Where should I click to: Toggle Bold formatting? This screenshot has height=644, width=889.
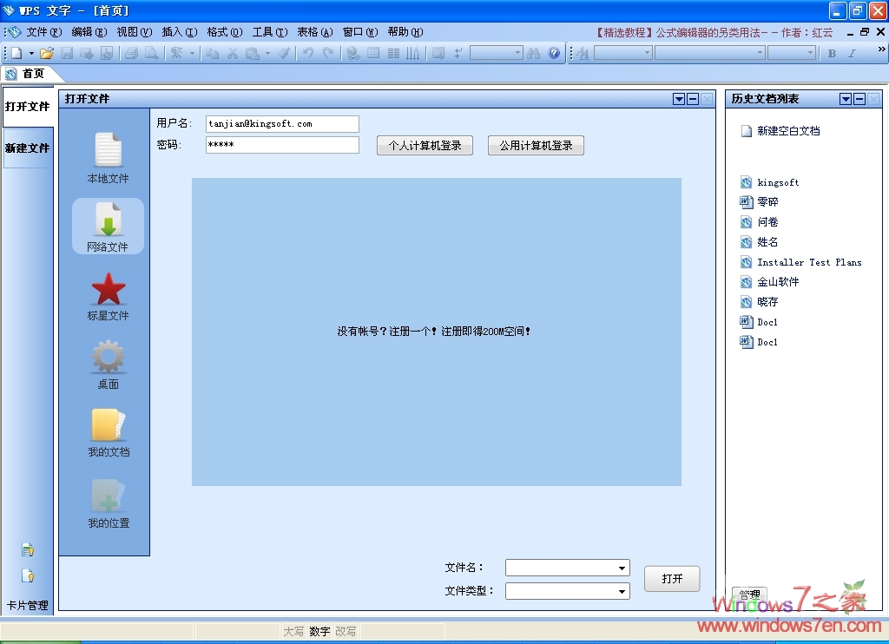click(832, 53)
